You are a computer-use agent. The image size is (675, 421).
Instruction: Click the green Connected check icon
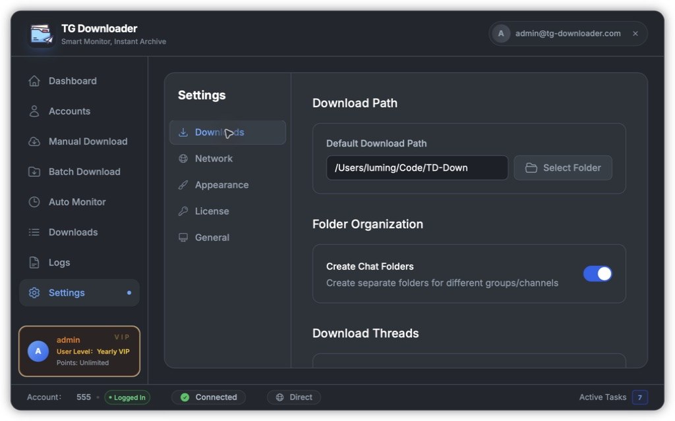[185, 397]
